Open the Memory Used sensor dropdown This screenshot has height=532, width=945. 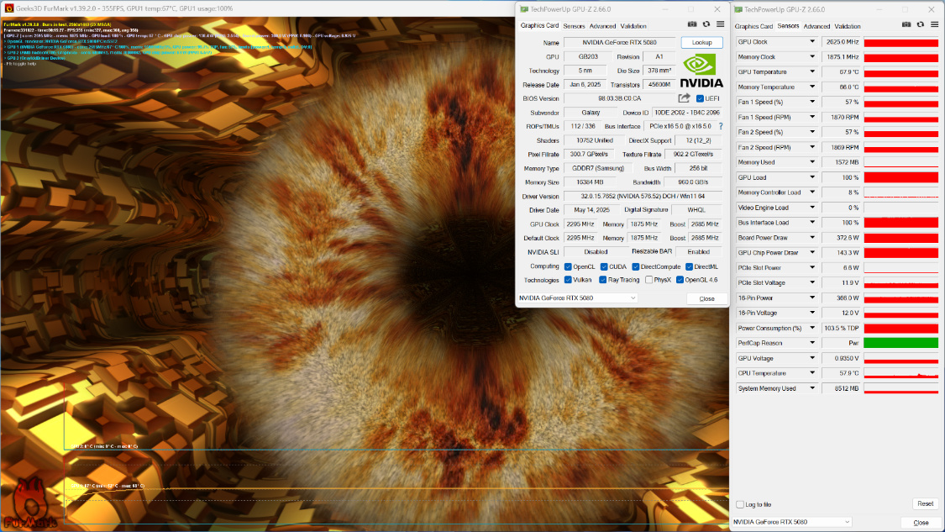(x=811, y=162)
